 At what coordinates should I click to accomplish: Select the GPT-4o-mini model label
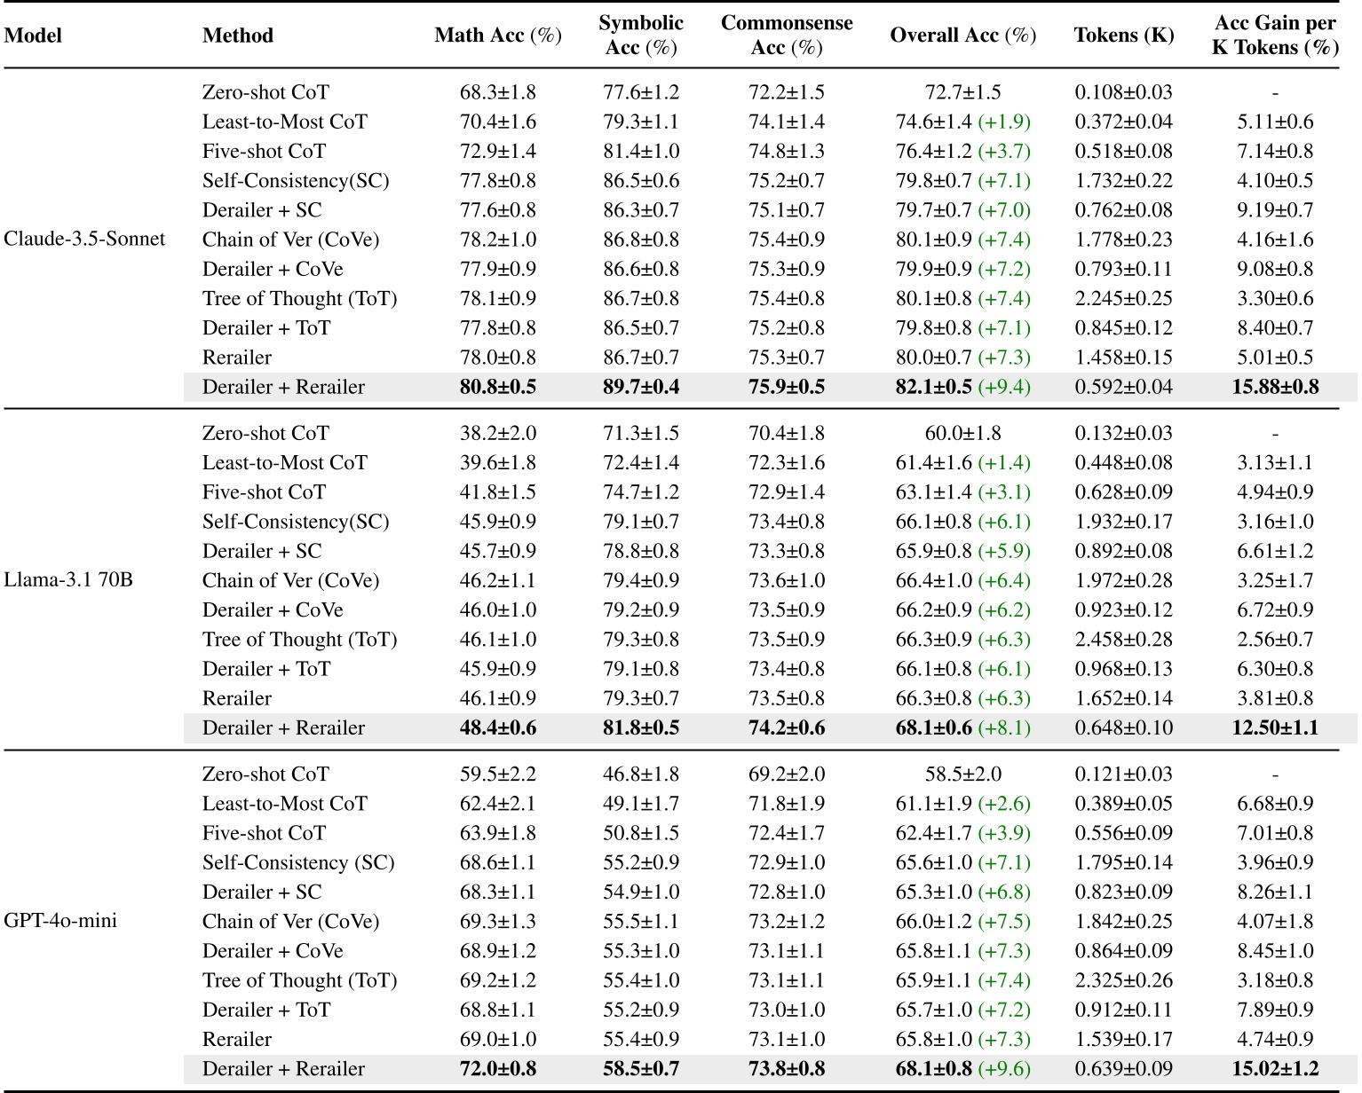[x=60, y=921]
